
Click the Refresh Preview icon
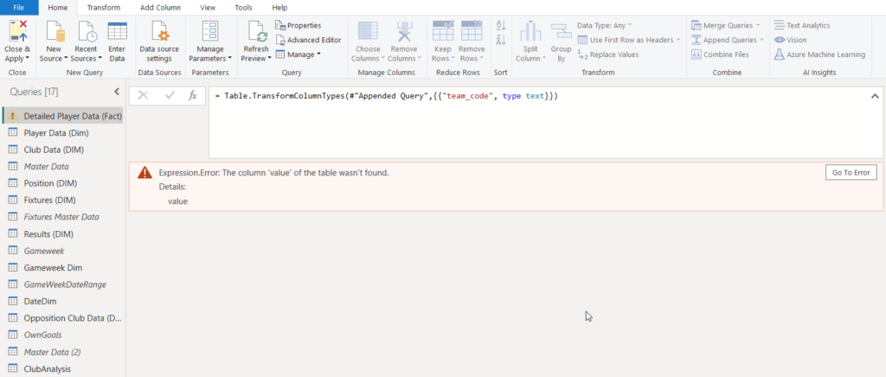(256, 31)
